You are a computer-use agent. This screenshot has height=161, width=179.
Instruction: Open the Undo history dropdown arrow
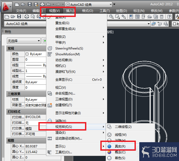(x=53, y=5)
